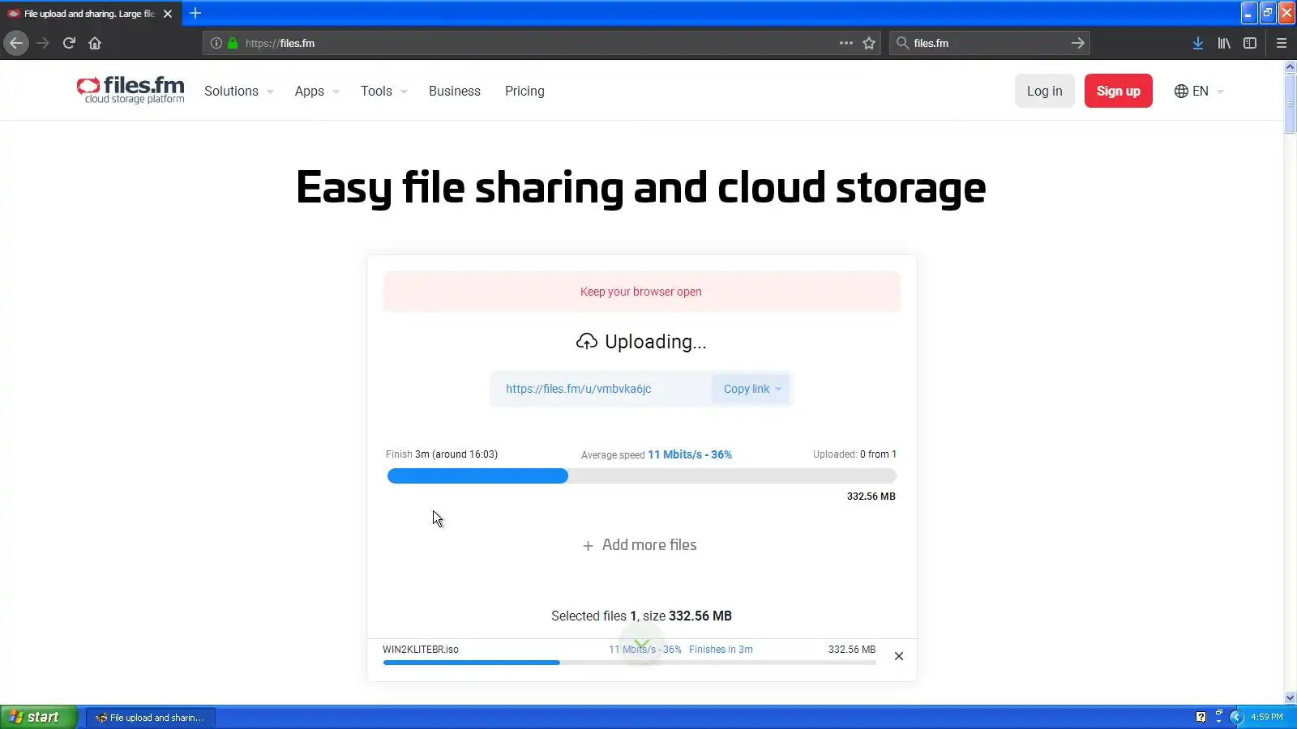Screen dimensions: 1297x729
Task: Open the Solutions dropdown menu
Action: click(x=239, y=91)
